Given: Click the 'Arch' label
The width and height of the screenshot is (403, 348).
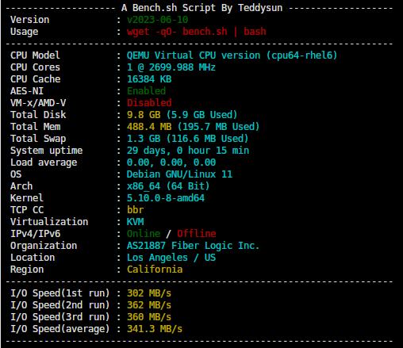Looking at the screenshot, I should tap(21, 186).
